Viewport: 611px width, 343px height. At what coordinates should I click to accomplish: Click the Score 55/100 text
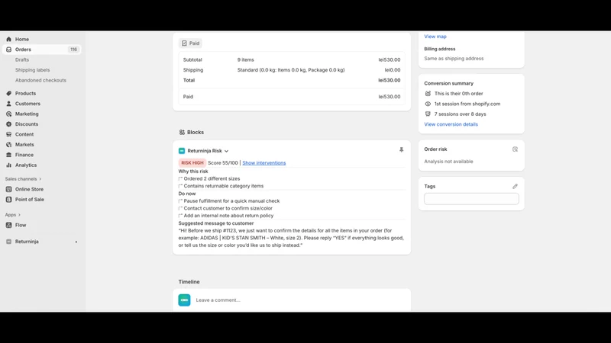coord(222,163)
